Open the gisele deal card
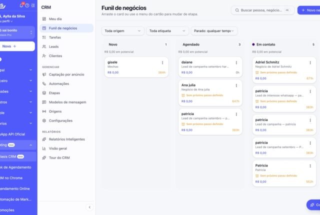320x215 pixels. (x=136, y=67)
